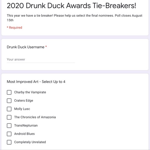Viewport: 150px width, 150px height.
Task: Select the Molly Lusc checkbox
Action: coord(9,109)
